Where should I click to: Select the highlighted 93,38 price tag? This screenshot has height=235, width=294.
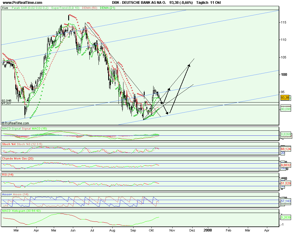285,97
